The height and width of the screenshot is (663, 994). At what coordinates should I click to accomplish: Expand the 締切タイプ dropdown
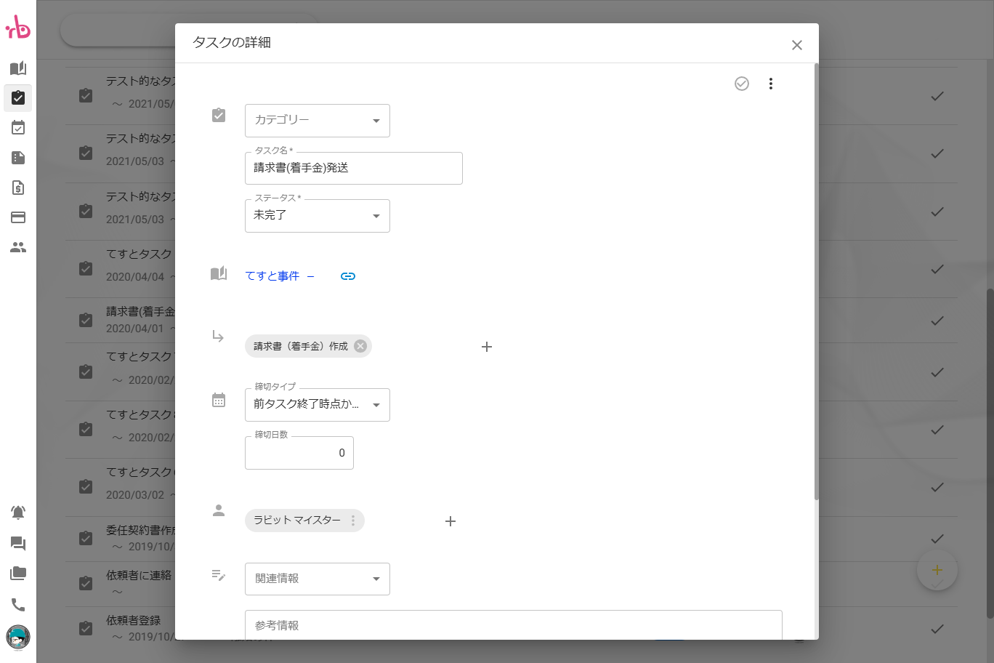point(318,405)
